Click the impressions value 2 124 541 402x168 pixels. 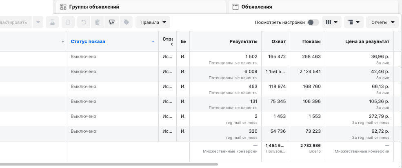(x=310, y=72)
